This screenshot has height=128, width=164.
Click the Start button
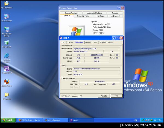(x=8, y=120)
